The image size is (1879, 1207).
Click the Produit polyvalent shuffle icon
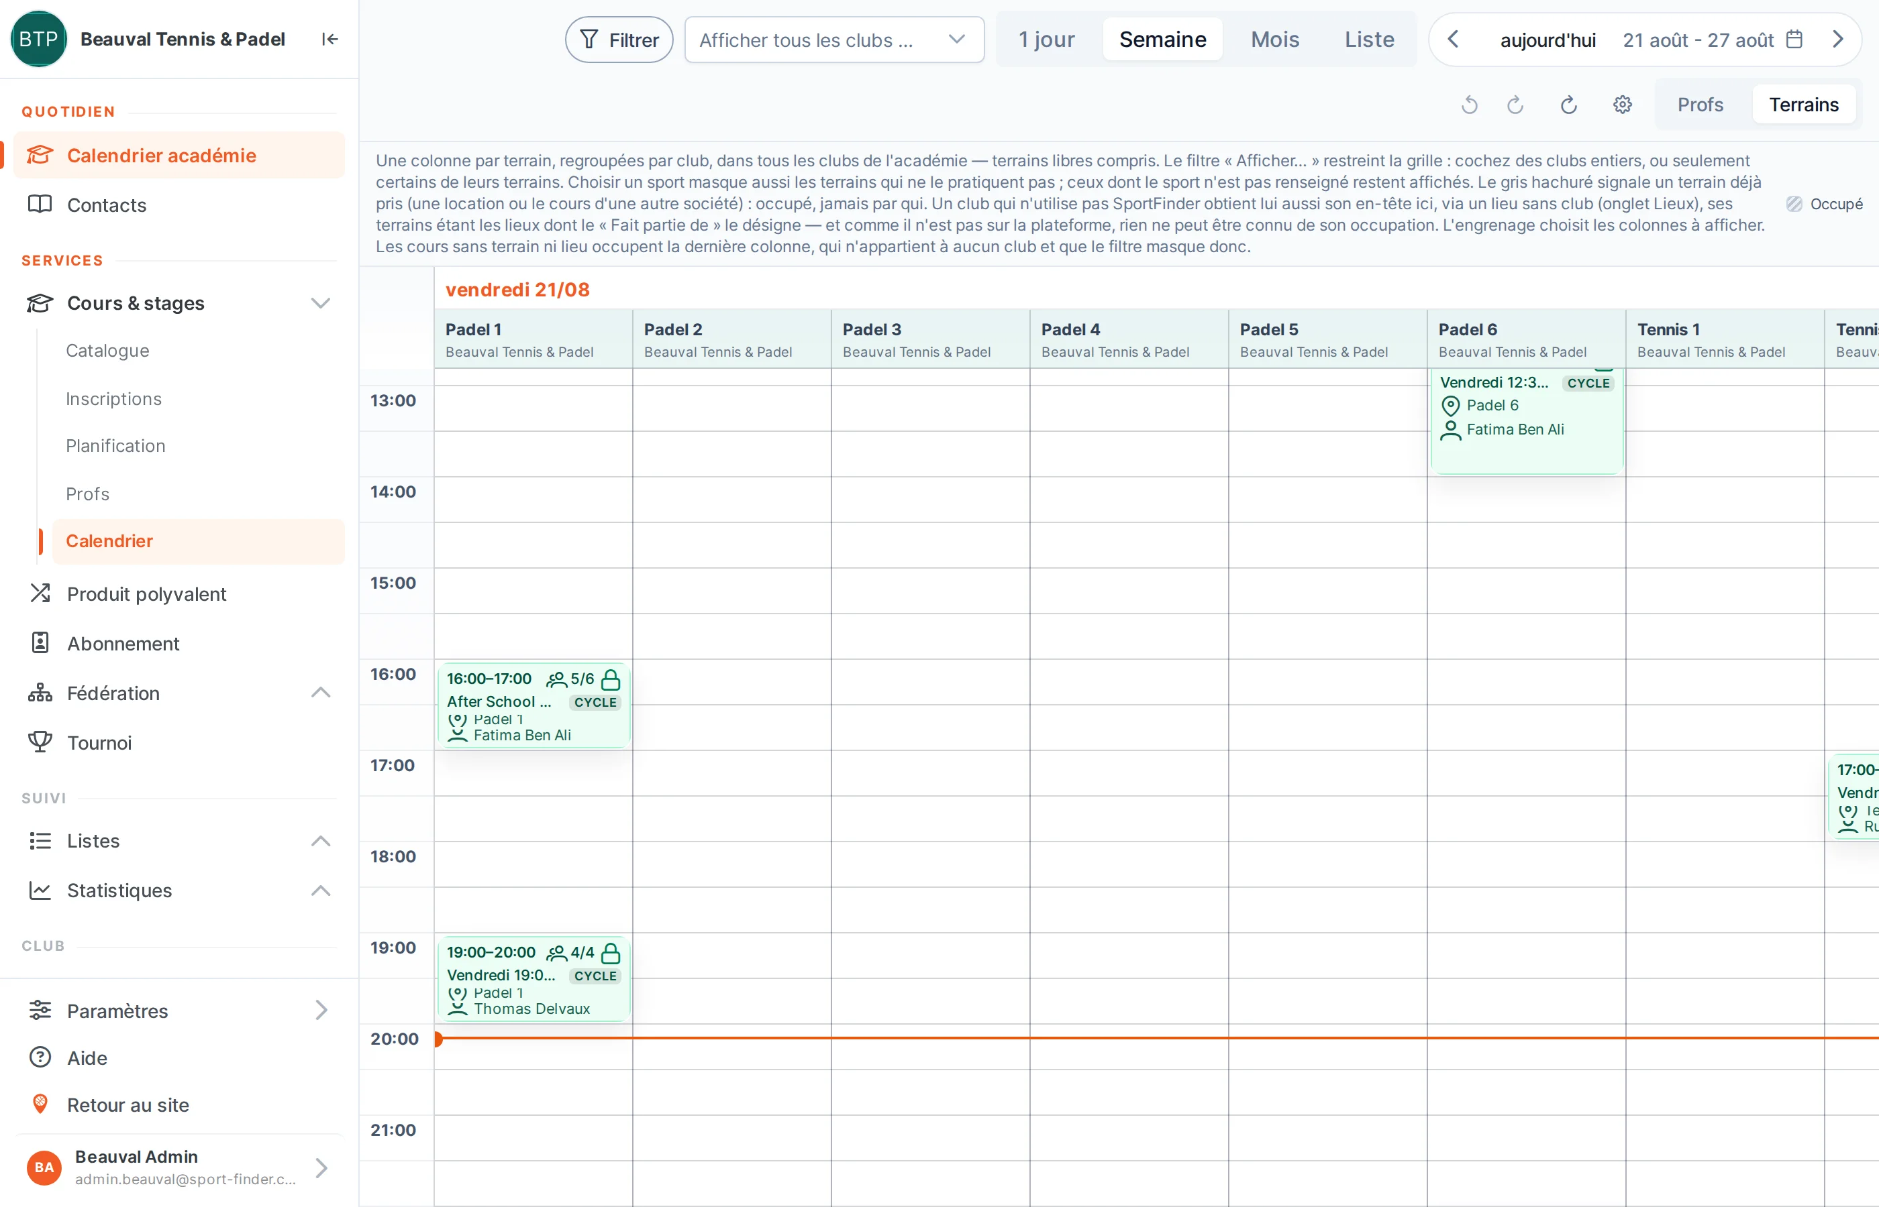point(40,593)
